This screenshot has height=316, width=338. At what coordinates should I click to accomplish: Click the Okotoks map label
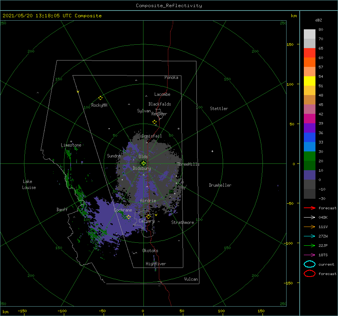pos(150,251)
